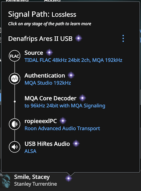141x191 pixels.
Task: Click the USB HiRes Audio speaker icon
Action: point(15,147)
